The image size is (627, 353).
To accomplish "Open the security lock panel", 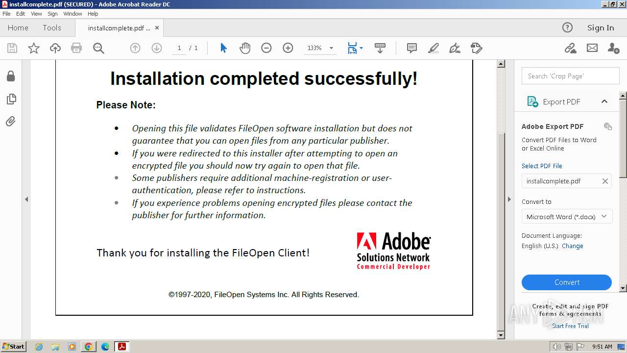I will tap(11, 76).
